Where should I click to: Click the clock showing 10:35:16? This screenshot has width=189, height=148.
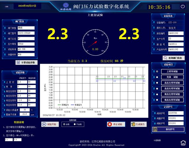(x=159, y=7)
